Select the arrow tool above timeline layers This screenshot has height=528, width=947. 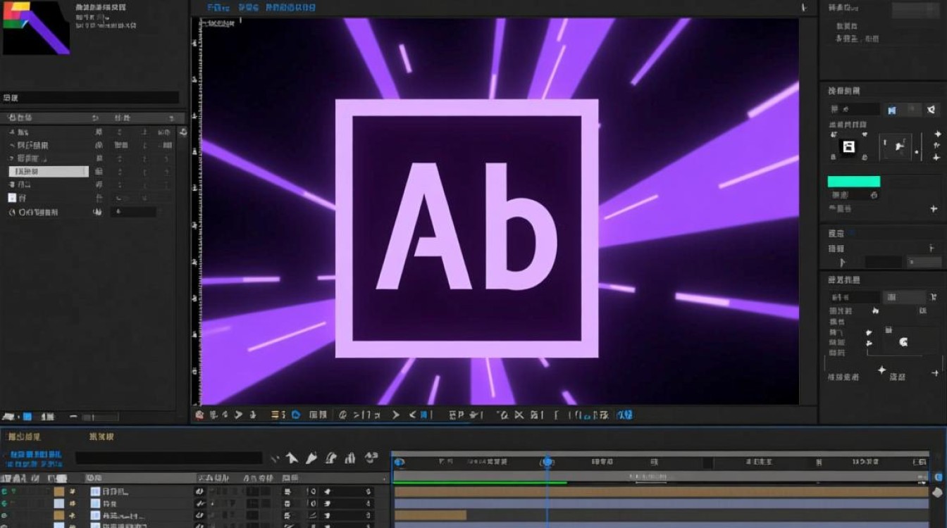pyautogui.click(x=292, y=459)
